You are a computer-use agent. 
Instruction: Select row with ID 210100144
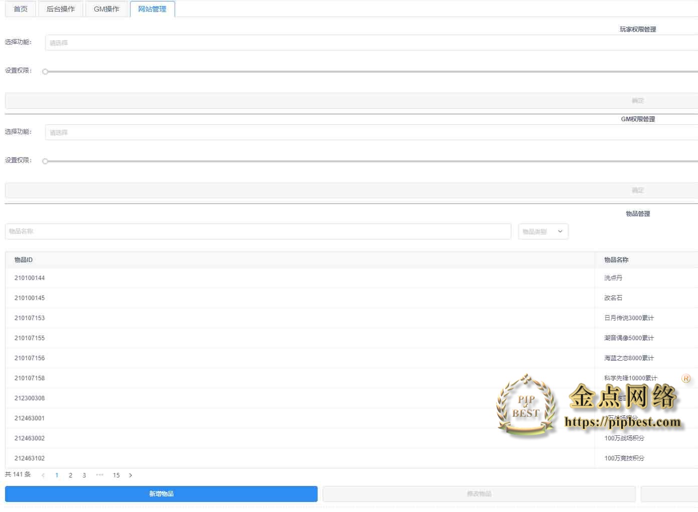point(351,278)
